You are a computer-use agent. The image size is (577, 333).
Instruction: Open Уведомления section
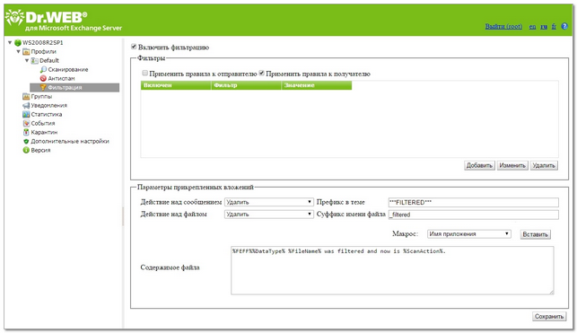(49, 105)
